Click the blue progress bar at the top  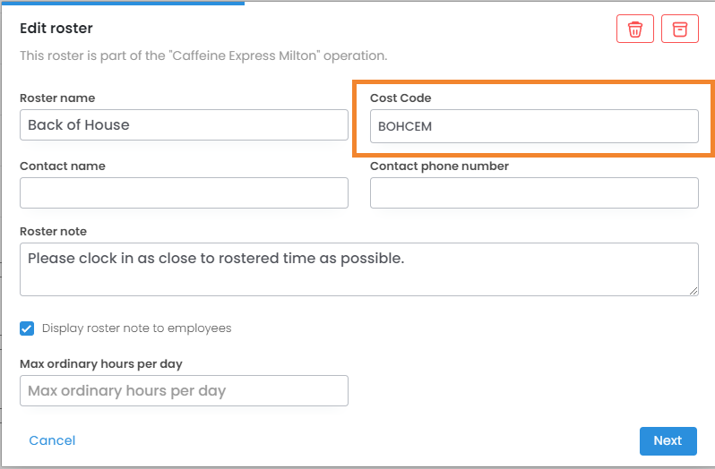click(x=122, y=3)
